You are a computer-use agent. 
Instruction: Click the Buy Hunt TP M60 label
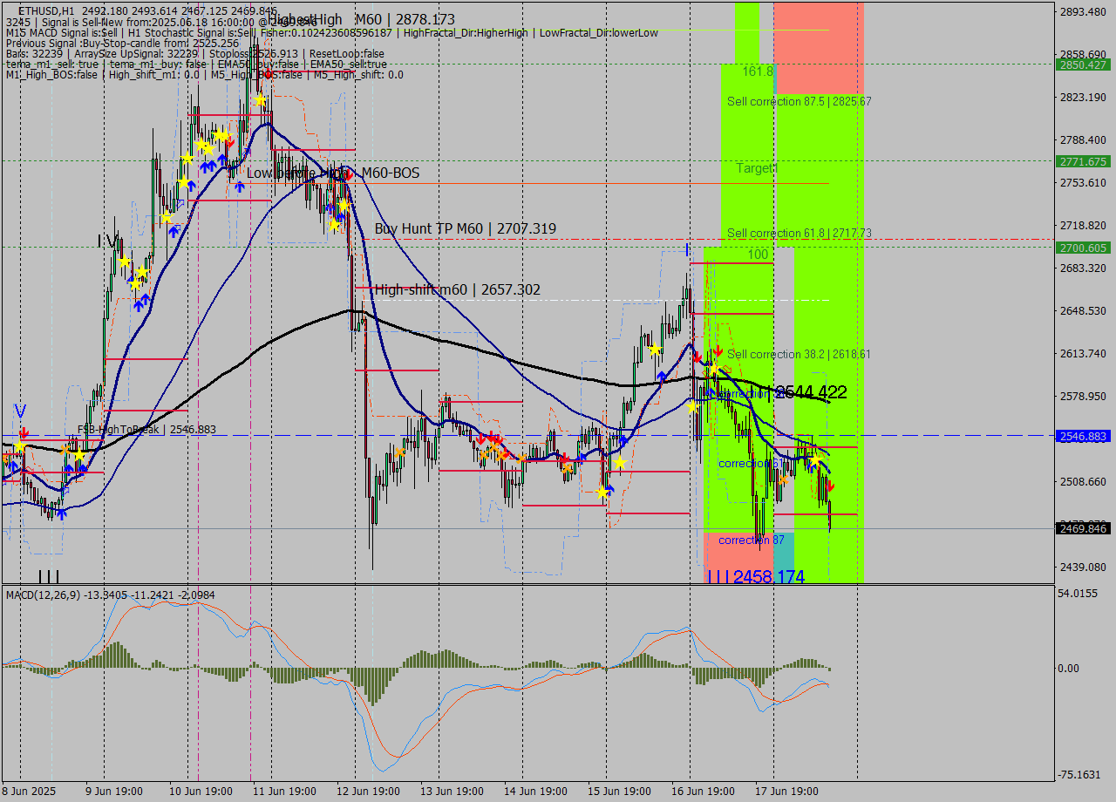point(466,228)
